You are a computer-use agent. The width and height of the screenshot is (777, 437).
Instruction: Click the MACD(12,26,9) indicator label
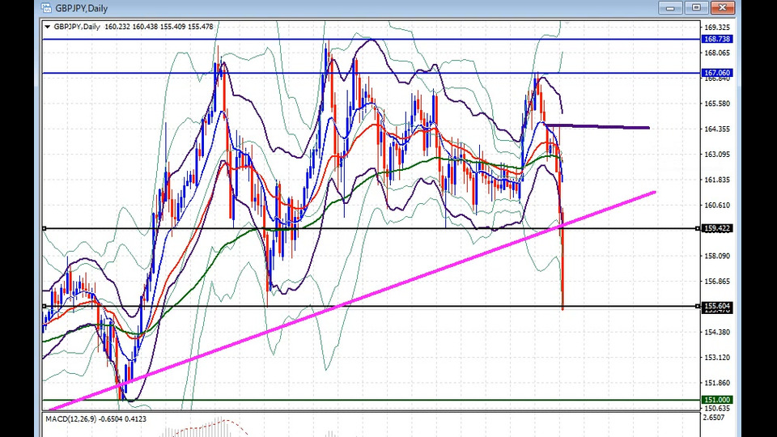pyautogui.click(x=96, y=419)
